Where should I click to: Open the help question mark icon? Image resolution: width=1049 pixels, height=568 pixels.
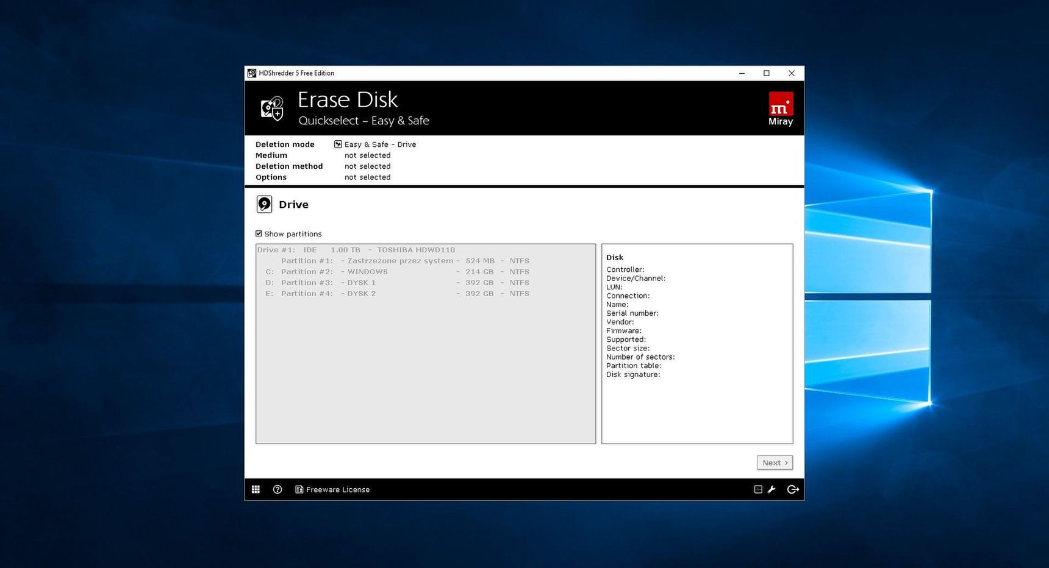pyautogui.click(x=277, y=489)
